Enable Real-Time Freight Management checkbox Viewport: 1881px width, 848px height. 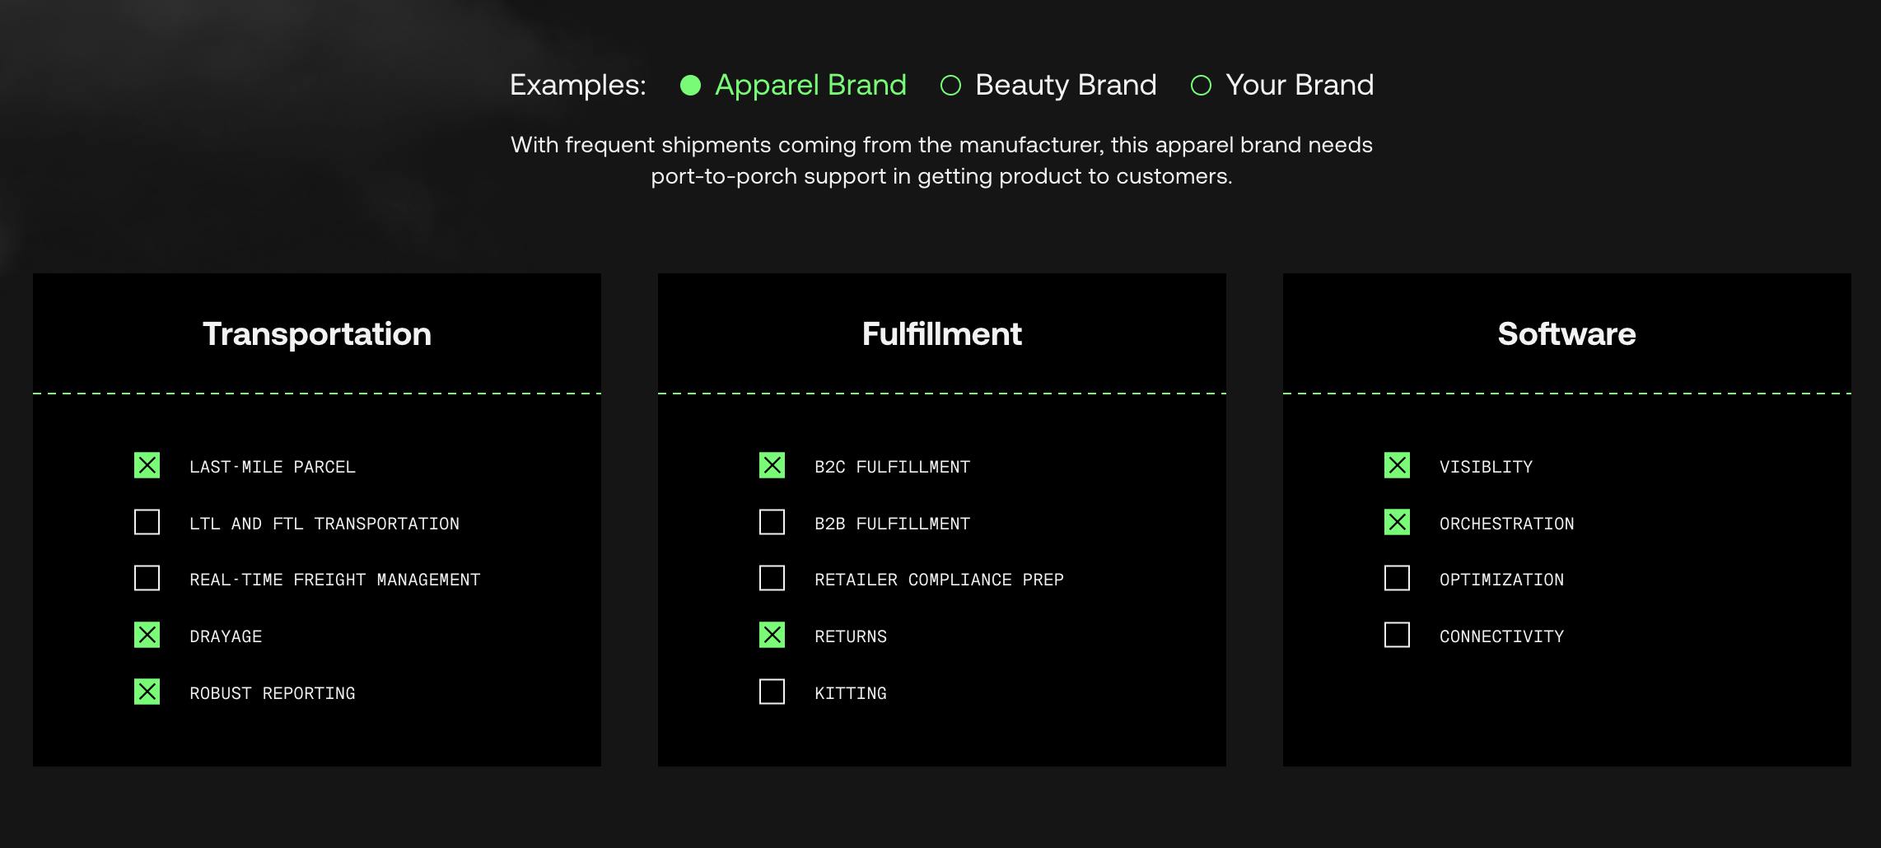coord(147,579)
